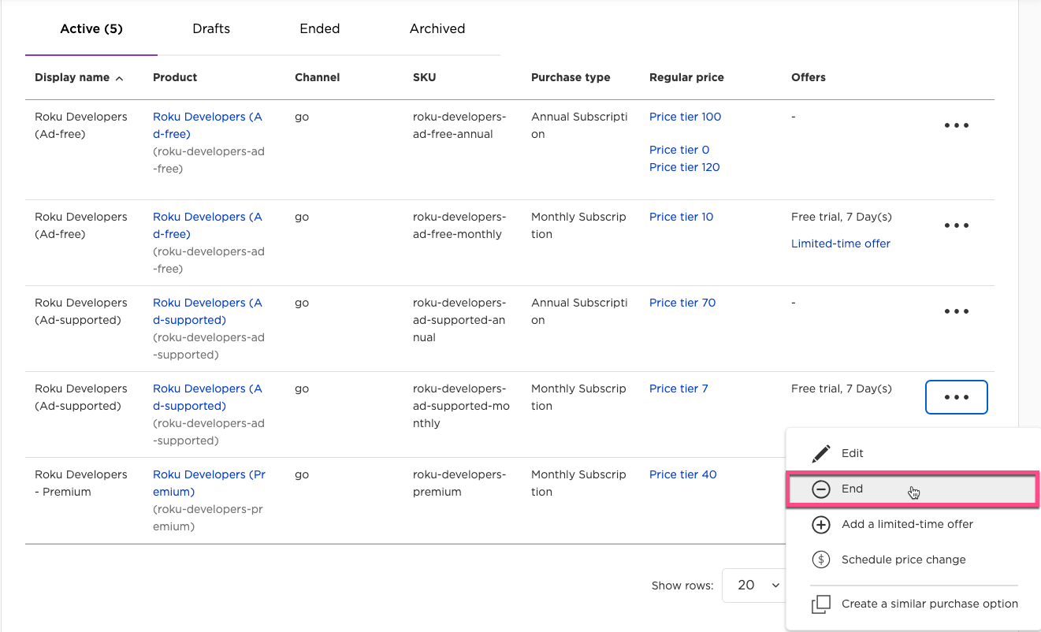The height and width of the screenshot is (632, 1041).
Task: Click the minus-circle End icon
Action: (821, 489)
